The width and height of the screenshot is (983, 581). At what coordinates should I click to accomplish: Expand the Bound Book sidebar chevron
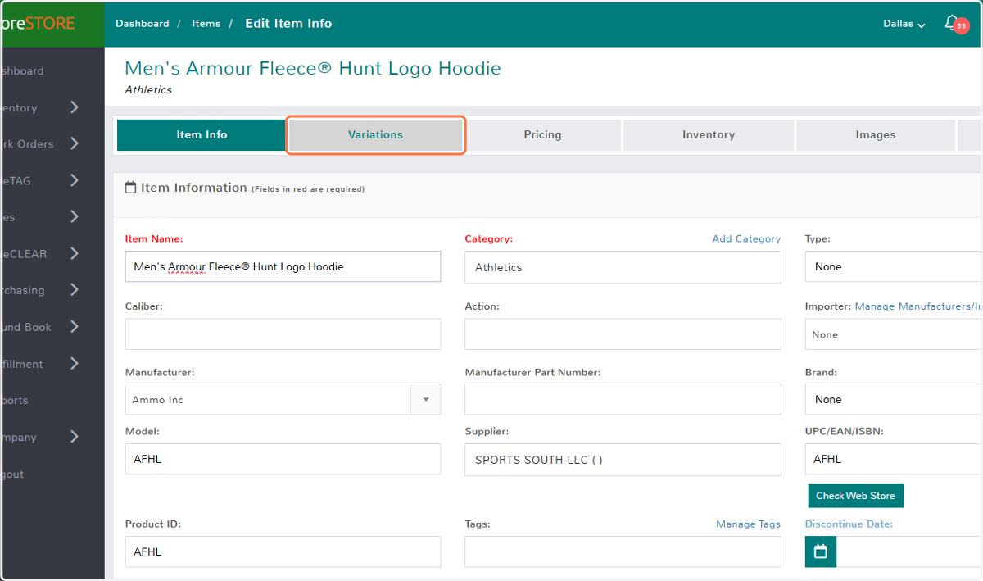point(75,326)
